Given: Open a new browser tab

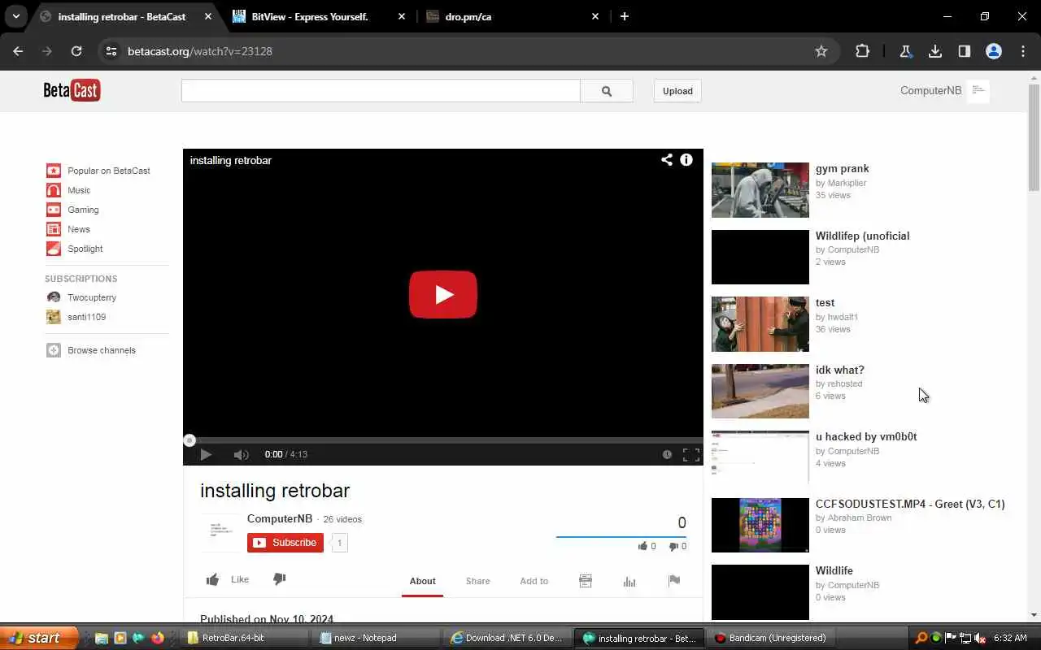Looking at the screenshot, I should [x=625, y=16].
